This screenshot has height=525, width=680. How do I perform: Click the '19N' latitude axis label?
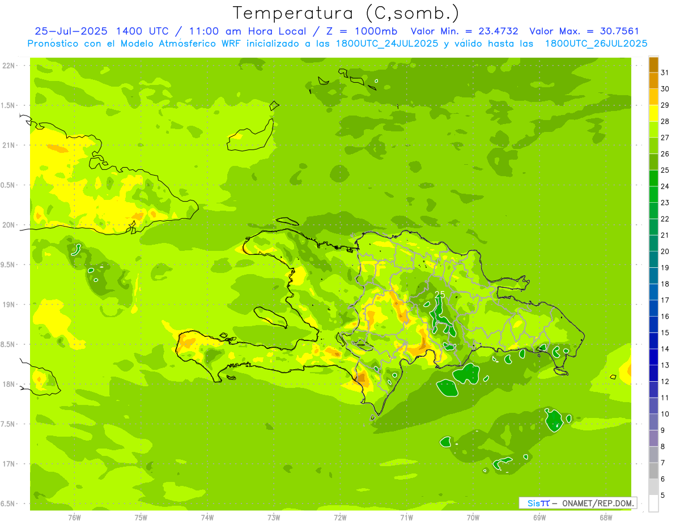click(9, 305)
